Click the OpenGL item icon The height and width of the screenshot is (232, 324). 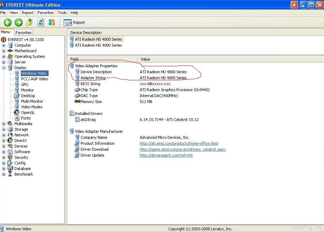pos(17,112)
